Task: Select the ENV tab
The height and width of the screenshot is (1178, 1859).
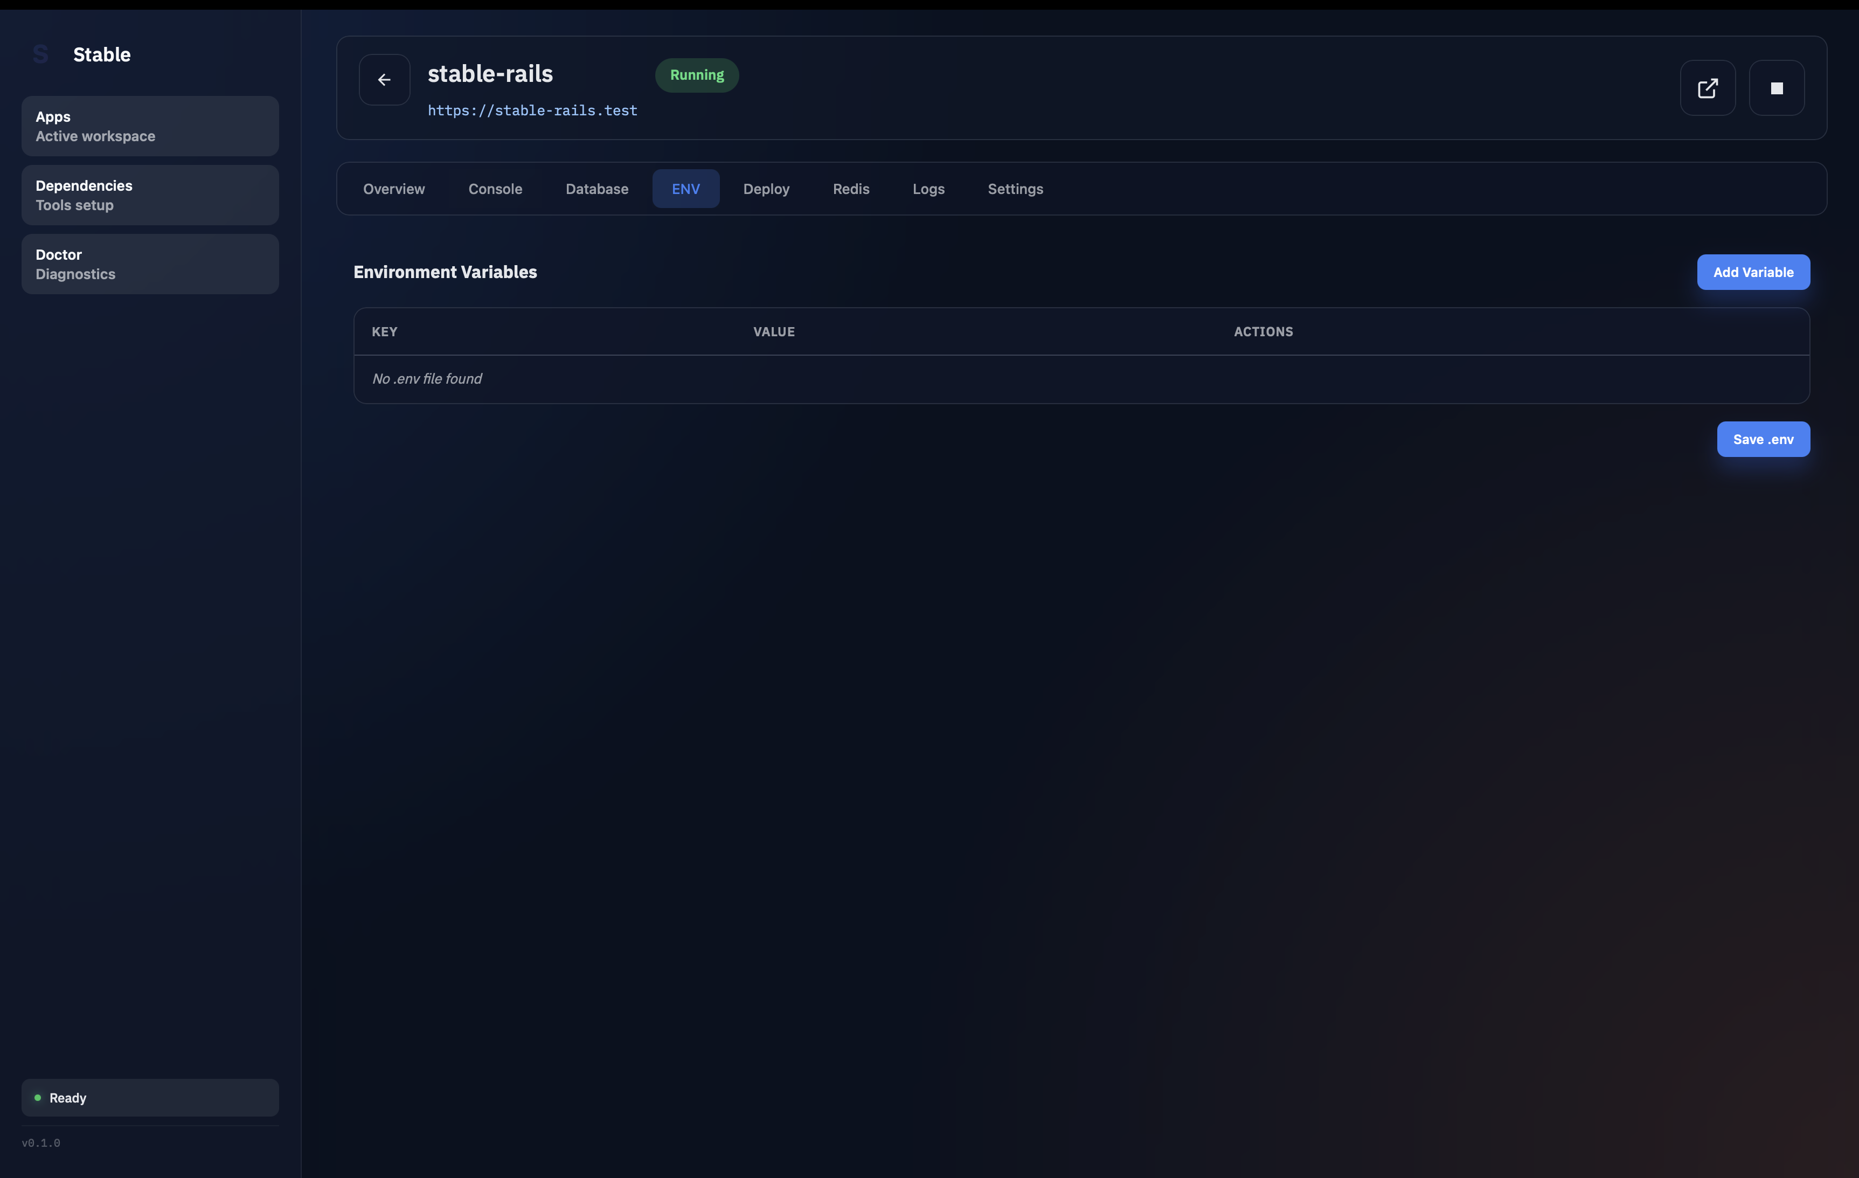Action: (685, 189)
